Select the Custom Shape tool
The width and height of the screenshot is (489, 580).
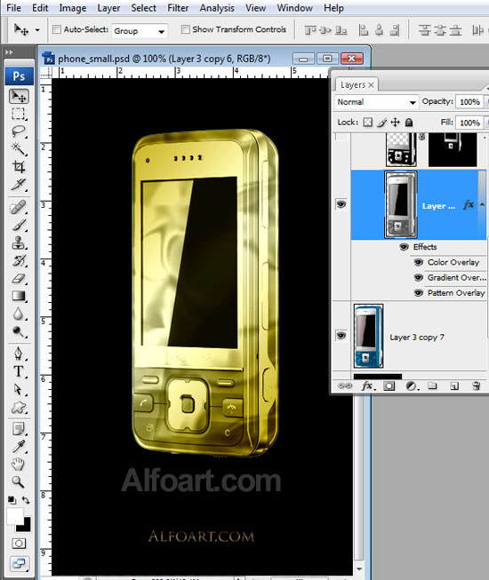[19, 408]
